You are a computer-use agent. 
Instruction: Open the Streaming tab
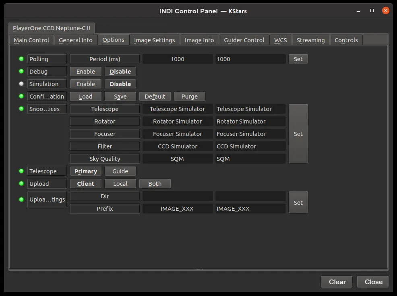point(311,40)
